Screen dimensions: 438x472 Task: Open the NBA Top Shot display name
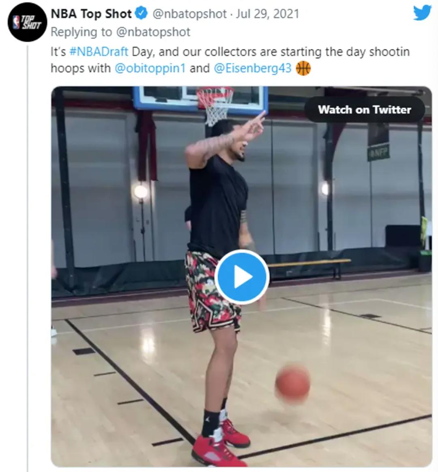point(91,14)
